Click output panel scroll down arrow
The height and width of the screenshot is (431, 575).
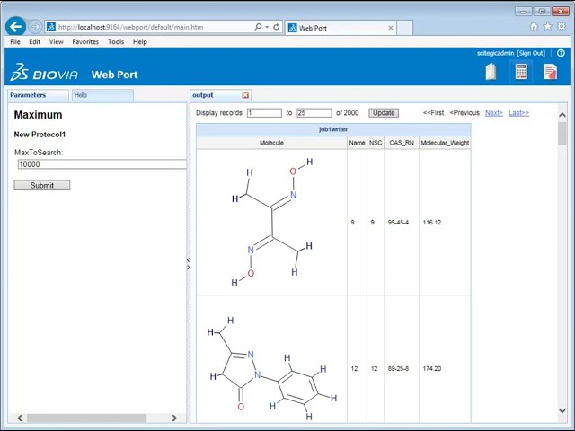[x=562, y=410]
